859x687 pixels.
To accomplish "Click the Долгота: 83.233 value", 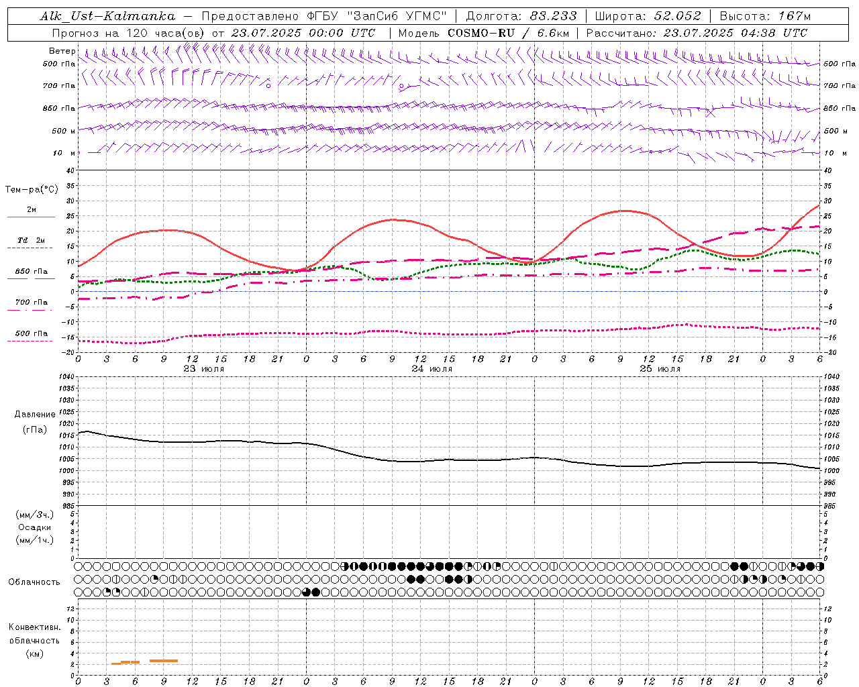I will pyautogui.click(x=521, y=16).
